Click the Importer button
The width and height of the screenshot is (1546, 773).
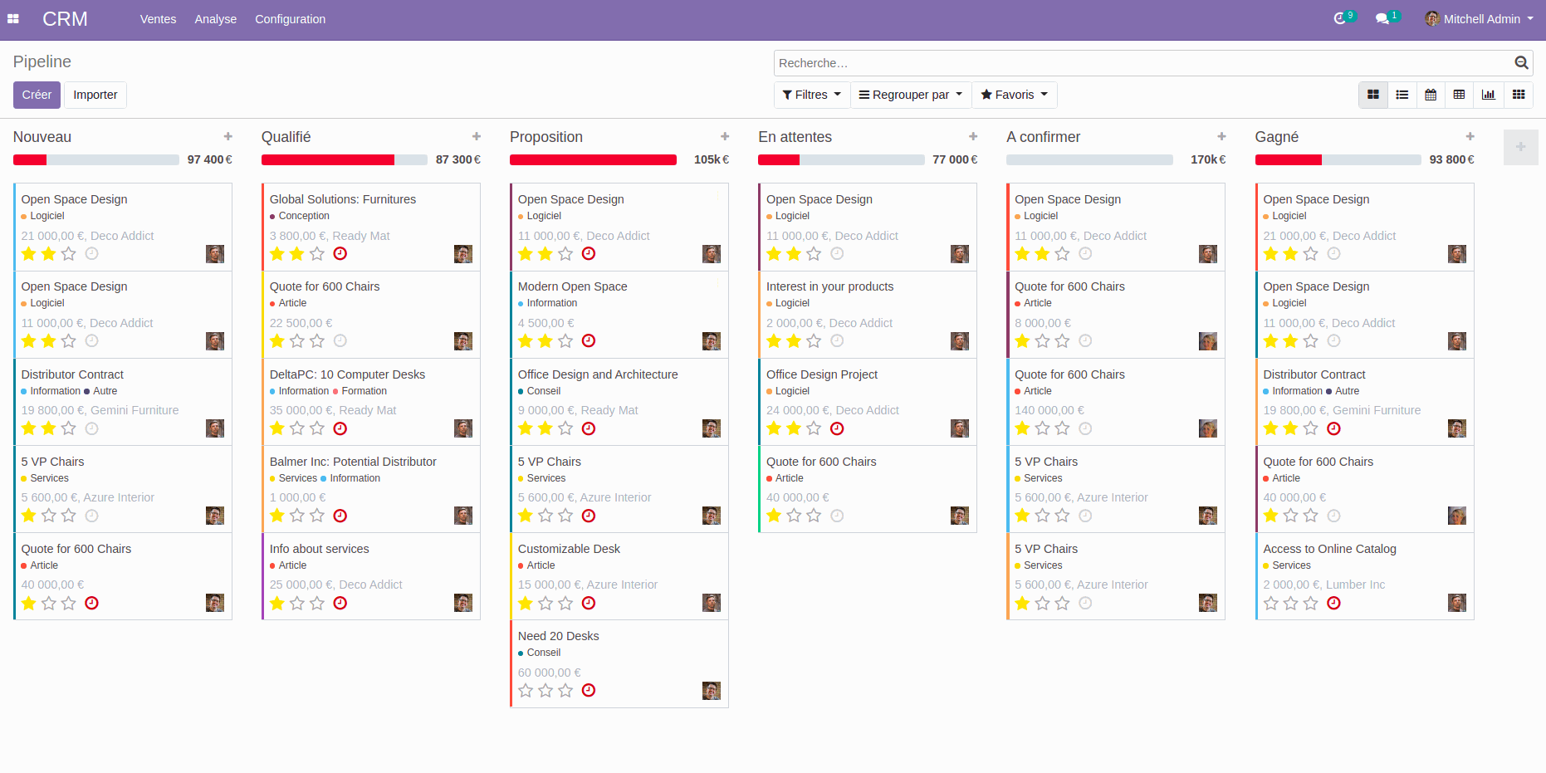pos(95,95)
